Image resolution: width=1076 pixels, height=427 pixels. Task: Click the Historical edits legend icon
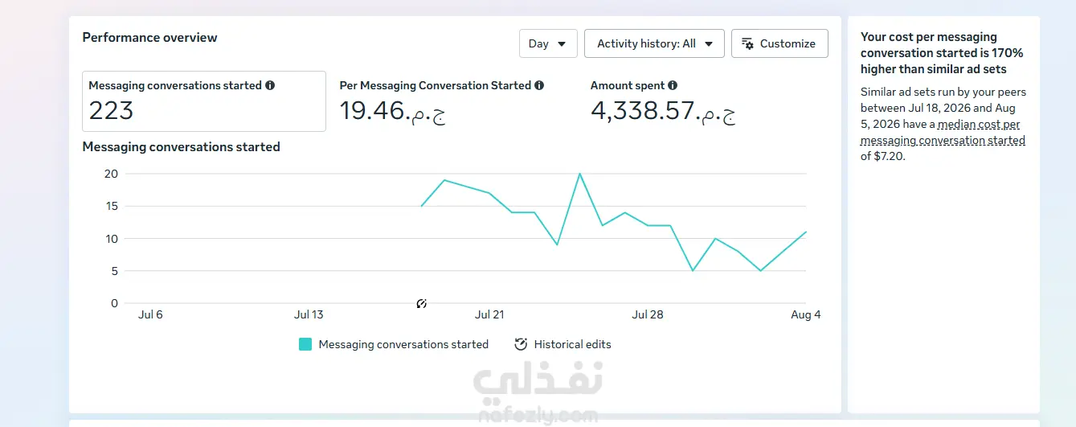point(521,344)
